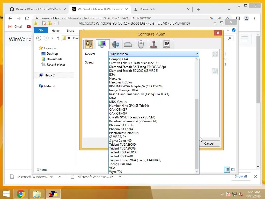Open a new Chrome tab
Viewport: 265px width, 199px height.
coord(198,9)
